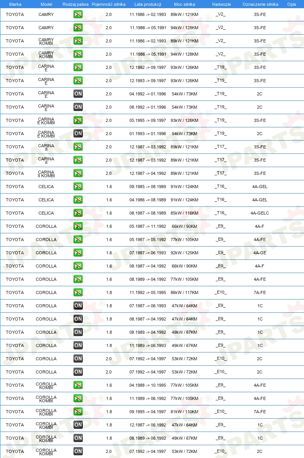Viewport: 304px width, 458px height.
Task: Click ON icon in Corolla Kombi 2.0 53kW row
Action: pyautogui.click(x=78, y=451)
